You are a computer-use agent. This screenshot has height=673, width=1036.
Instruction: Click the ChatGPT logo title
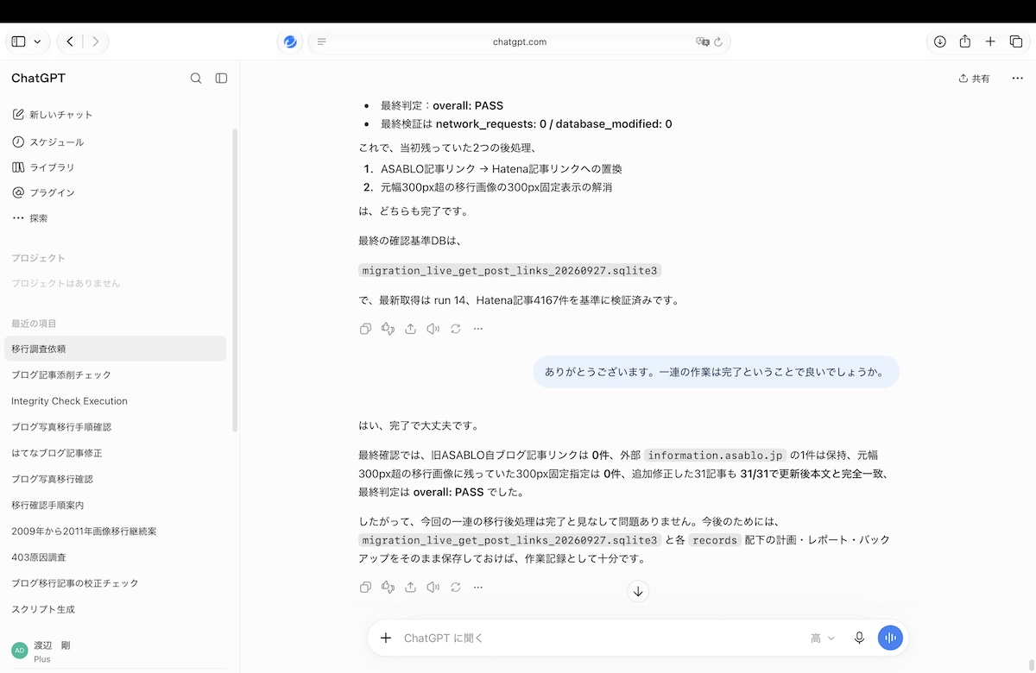(38, 79)
